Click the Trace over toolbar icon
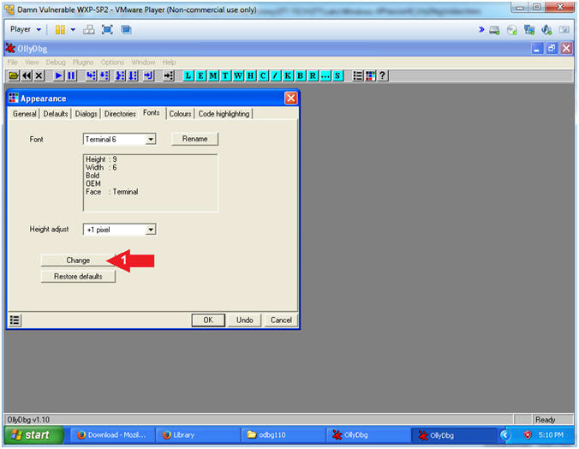 click(133, 75)
